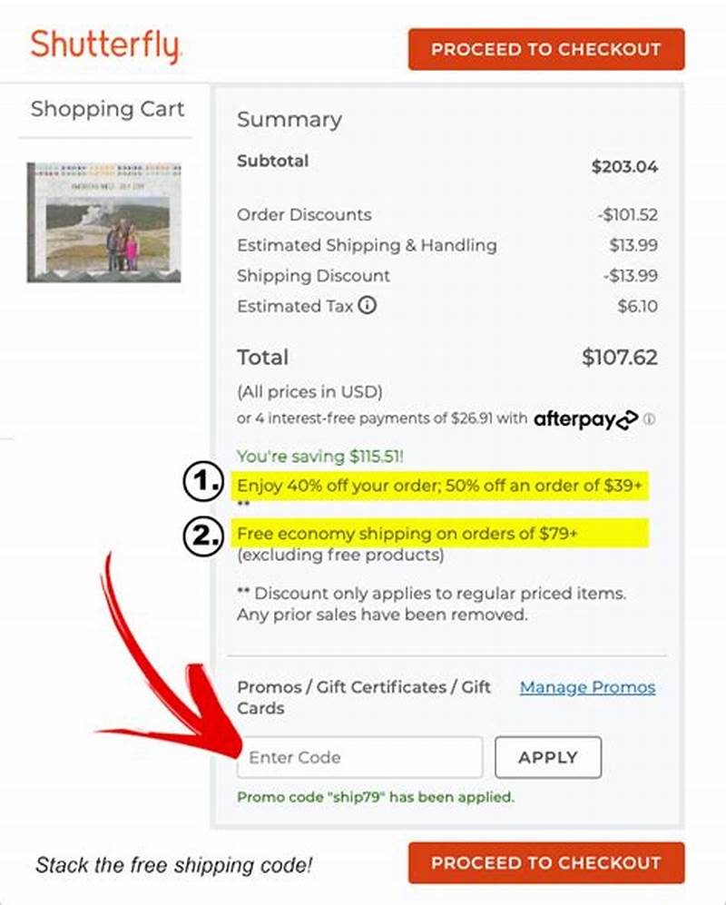
Task: Select the Shopping Cart heading
Action: (x=108, y=109)
